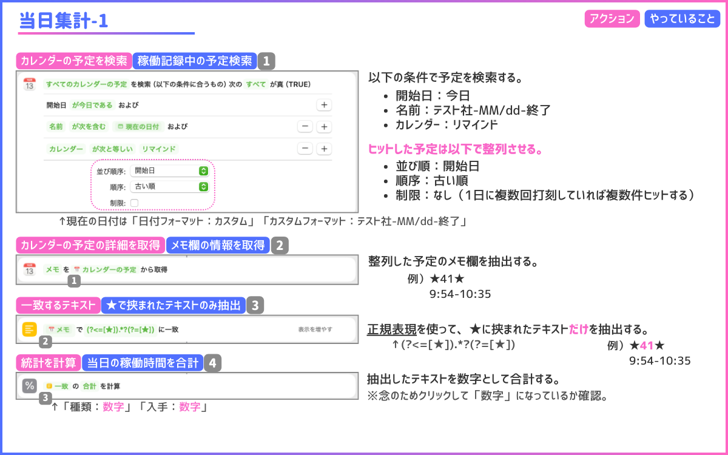Image resolution: width=728 pixels, height=455 pixels.
Task: Click the 一致 variable in the statistics action
Action: coord(56,386)
